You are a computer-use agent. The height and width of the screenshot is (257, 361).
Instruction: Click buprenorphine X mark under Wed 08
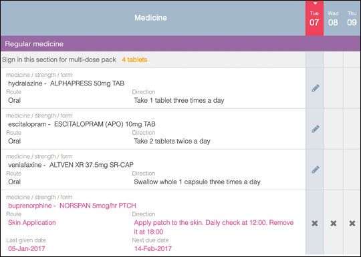(334, 223)
